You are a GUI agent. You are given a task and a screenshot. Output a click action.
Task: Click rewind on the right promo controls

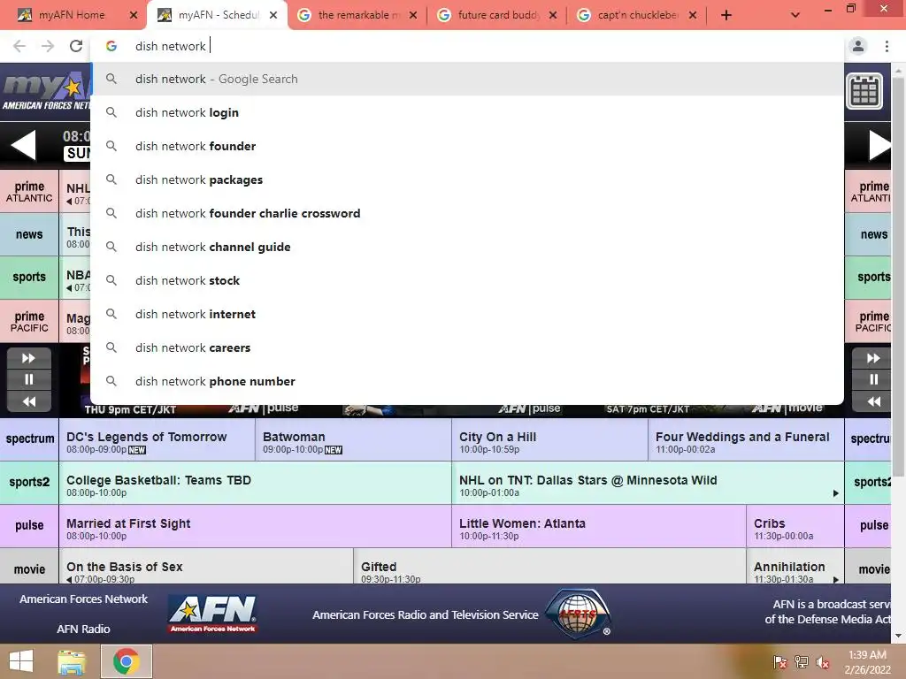[x=873, y=401]
